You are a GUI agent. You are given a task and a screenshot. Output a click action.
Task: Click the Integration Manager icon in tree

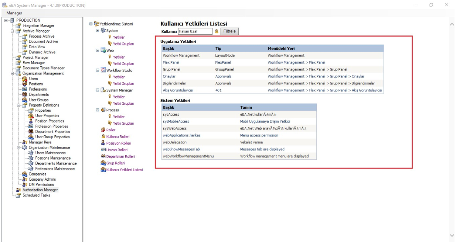point(18,26)
